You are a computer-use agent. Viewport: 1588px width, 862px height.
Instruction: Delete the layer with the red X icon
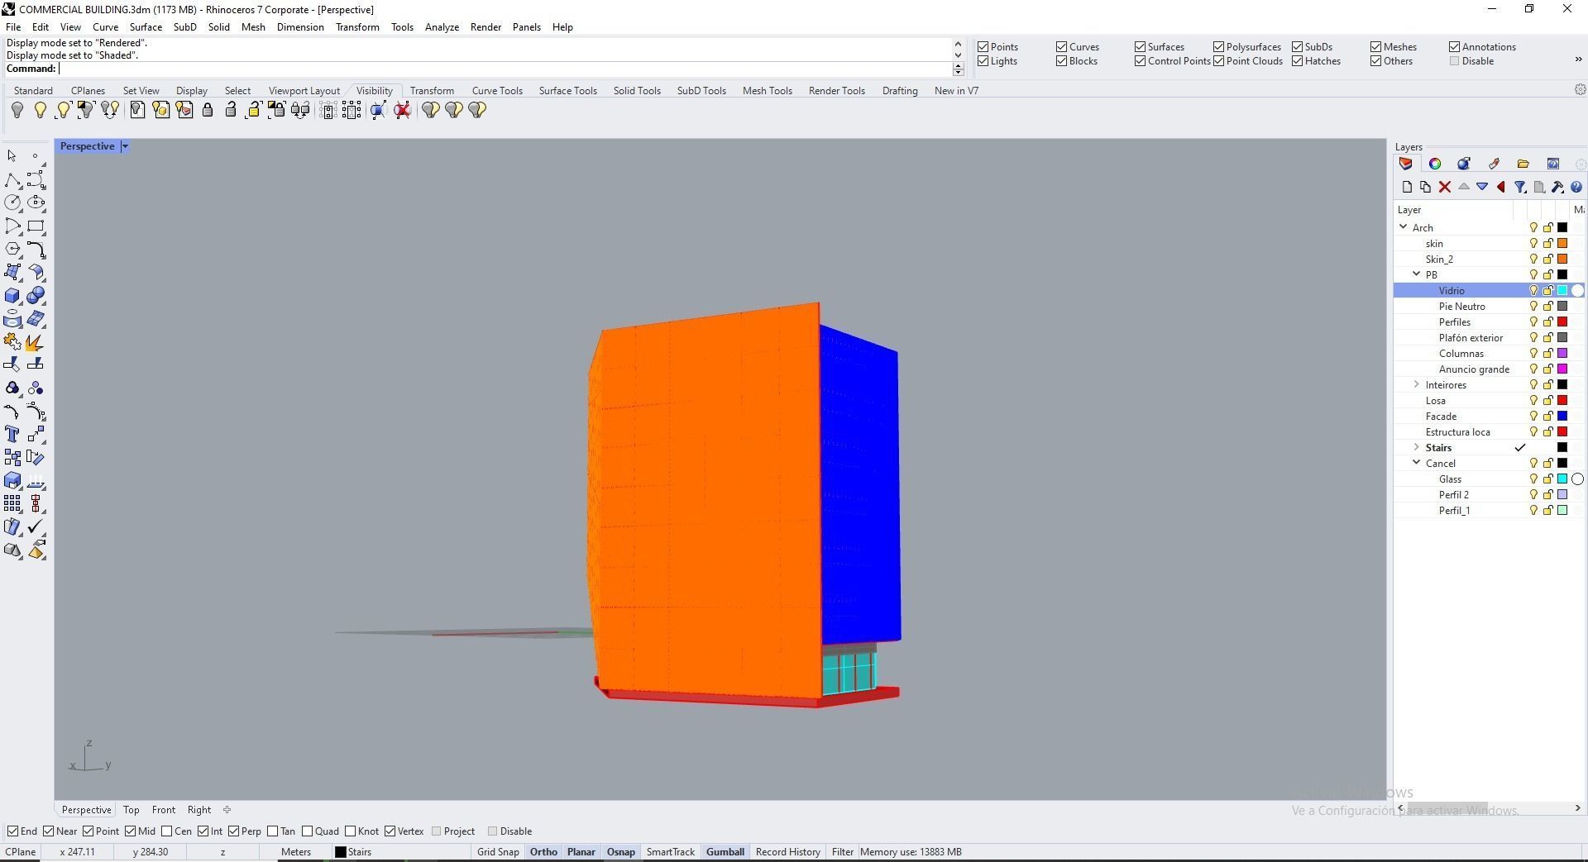(1445, 188)
